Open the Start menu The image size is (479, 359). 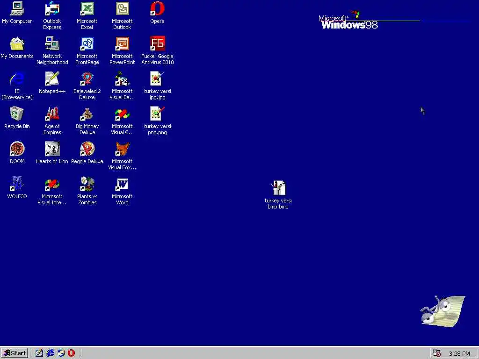(15, 353)
